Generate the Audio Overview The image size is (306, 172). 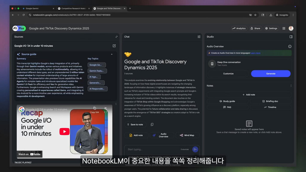tap(271, 73)
